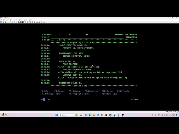The width and height of the screenshot is (179, 134).
Task: Click the IBM i Access taskbar icon
Action: tap(114, 115)
